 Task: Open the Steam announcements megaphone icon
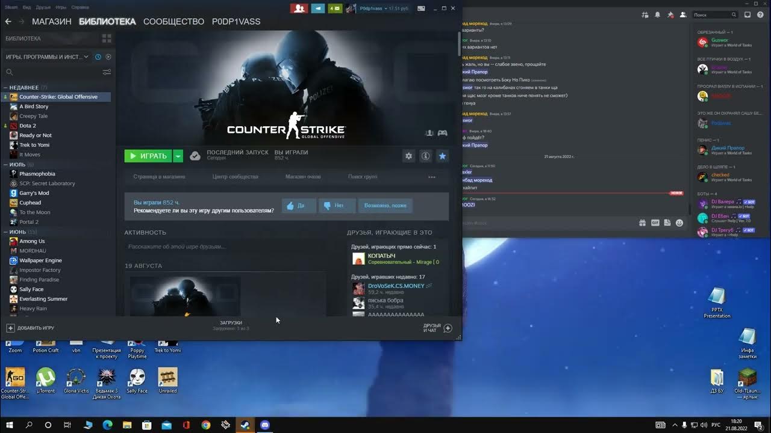tap(317, 8)
